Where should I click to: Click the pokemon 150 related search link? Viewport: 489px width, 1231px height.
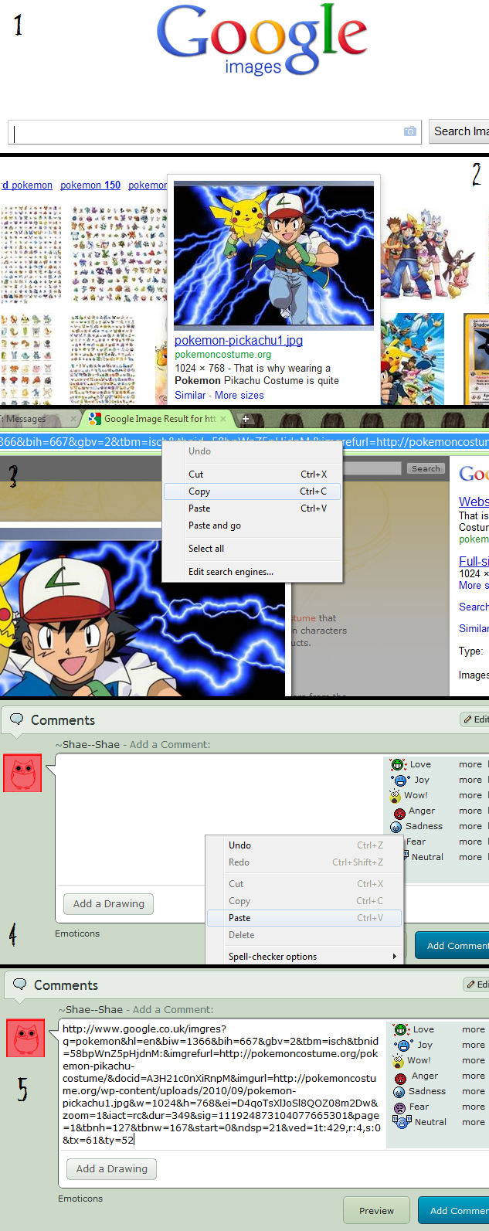[90, 185]
